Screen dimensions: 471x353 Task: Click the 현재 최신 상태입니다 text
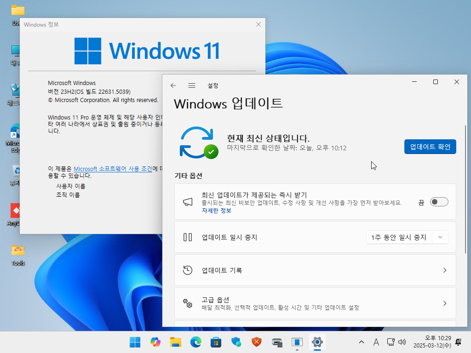tap(268, 138)
